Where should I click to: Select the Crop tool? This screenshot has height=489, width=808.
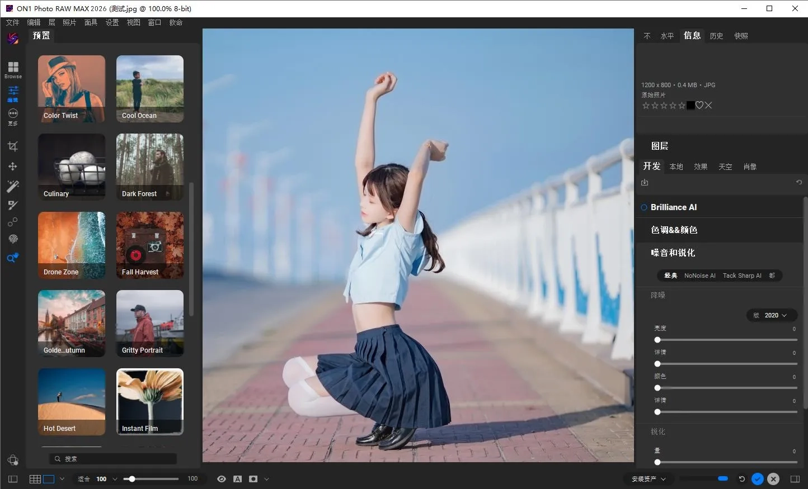12,146
